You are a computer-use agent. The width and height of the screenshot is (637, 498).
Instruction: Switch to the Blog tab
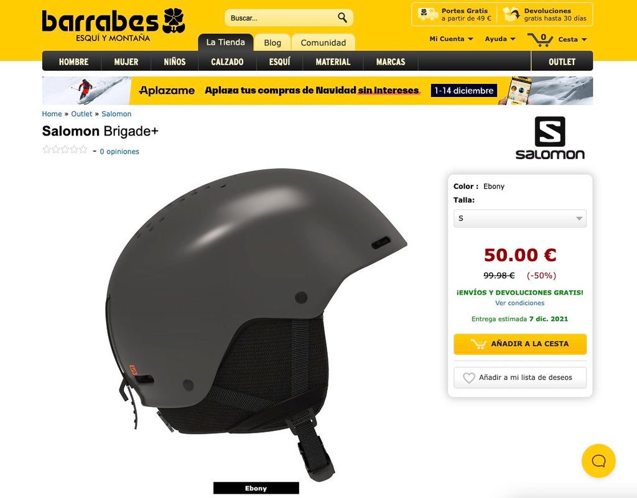[x=272, y=43]
